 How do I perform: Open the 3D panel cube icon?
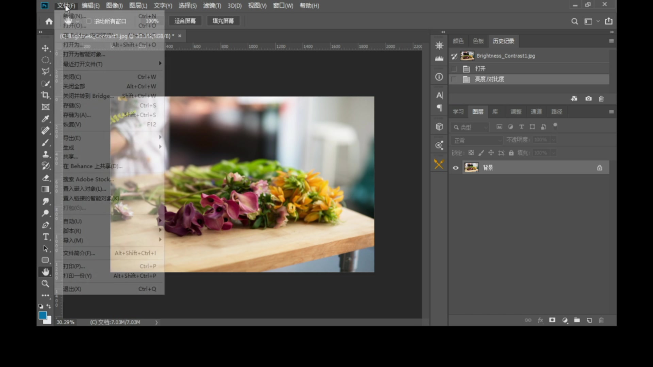(x=439, y=127)
